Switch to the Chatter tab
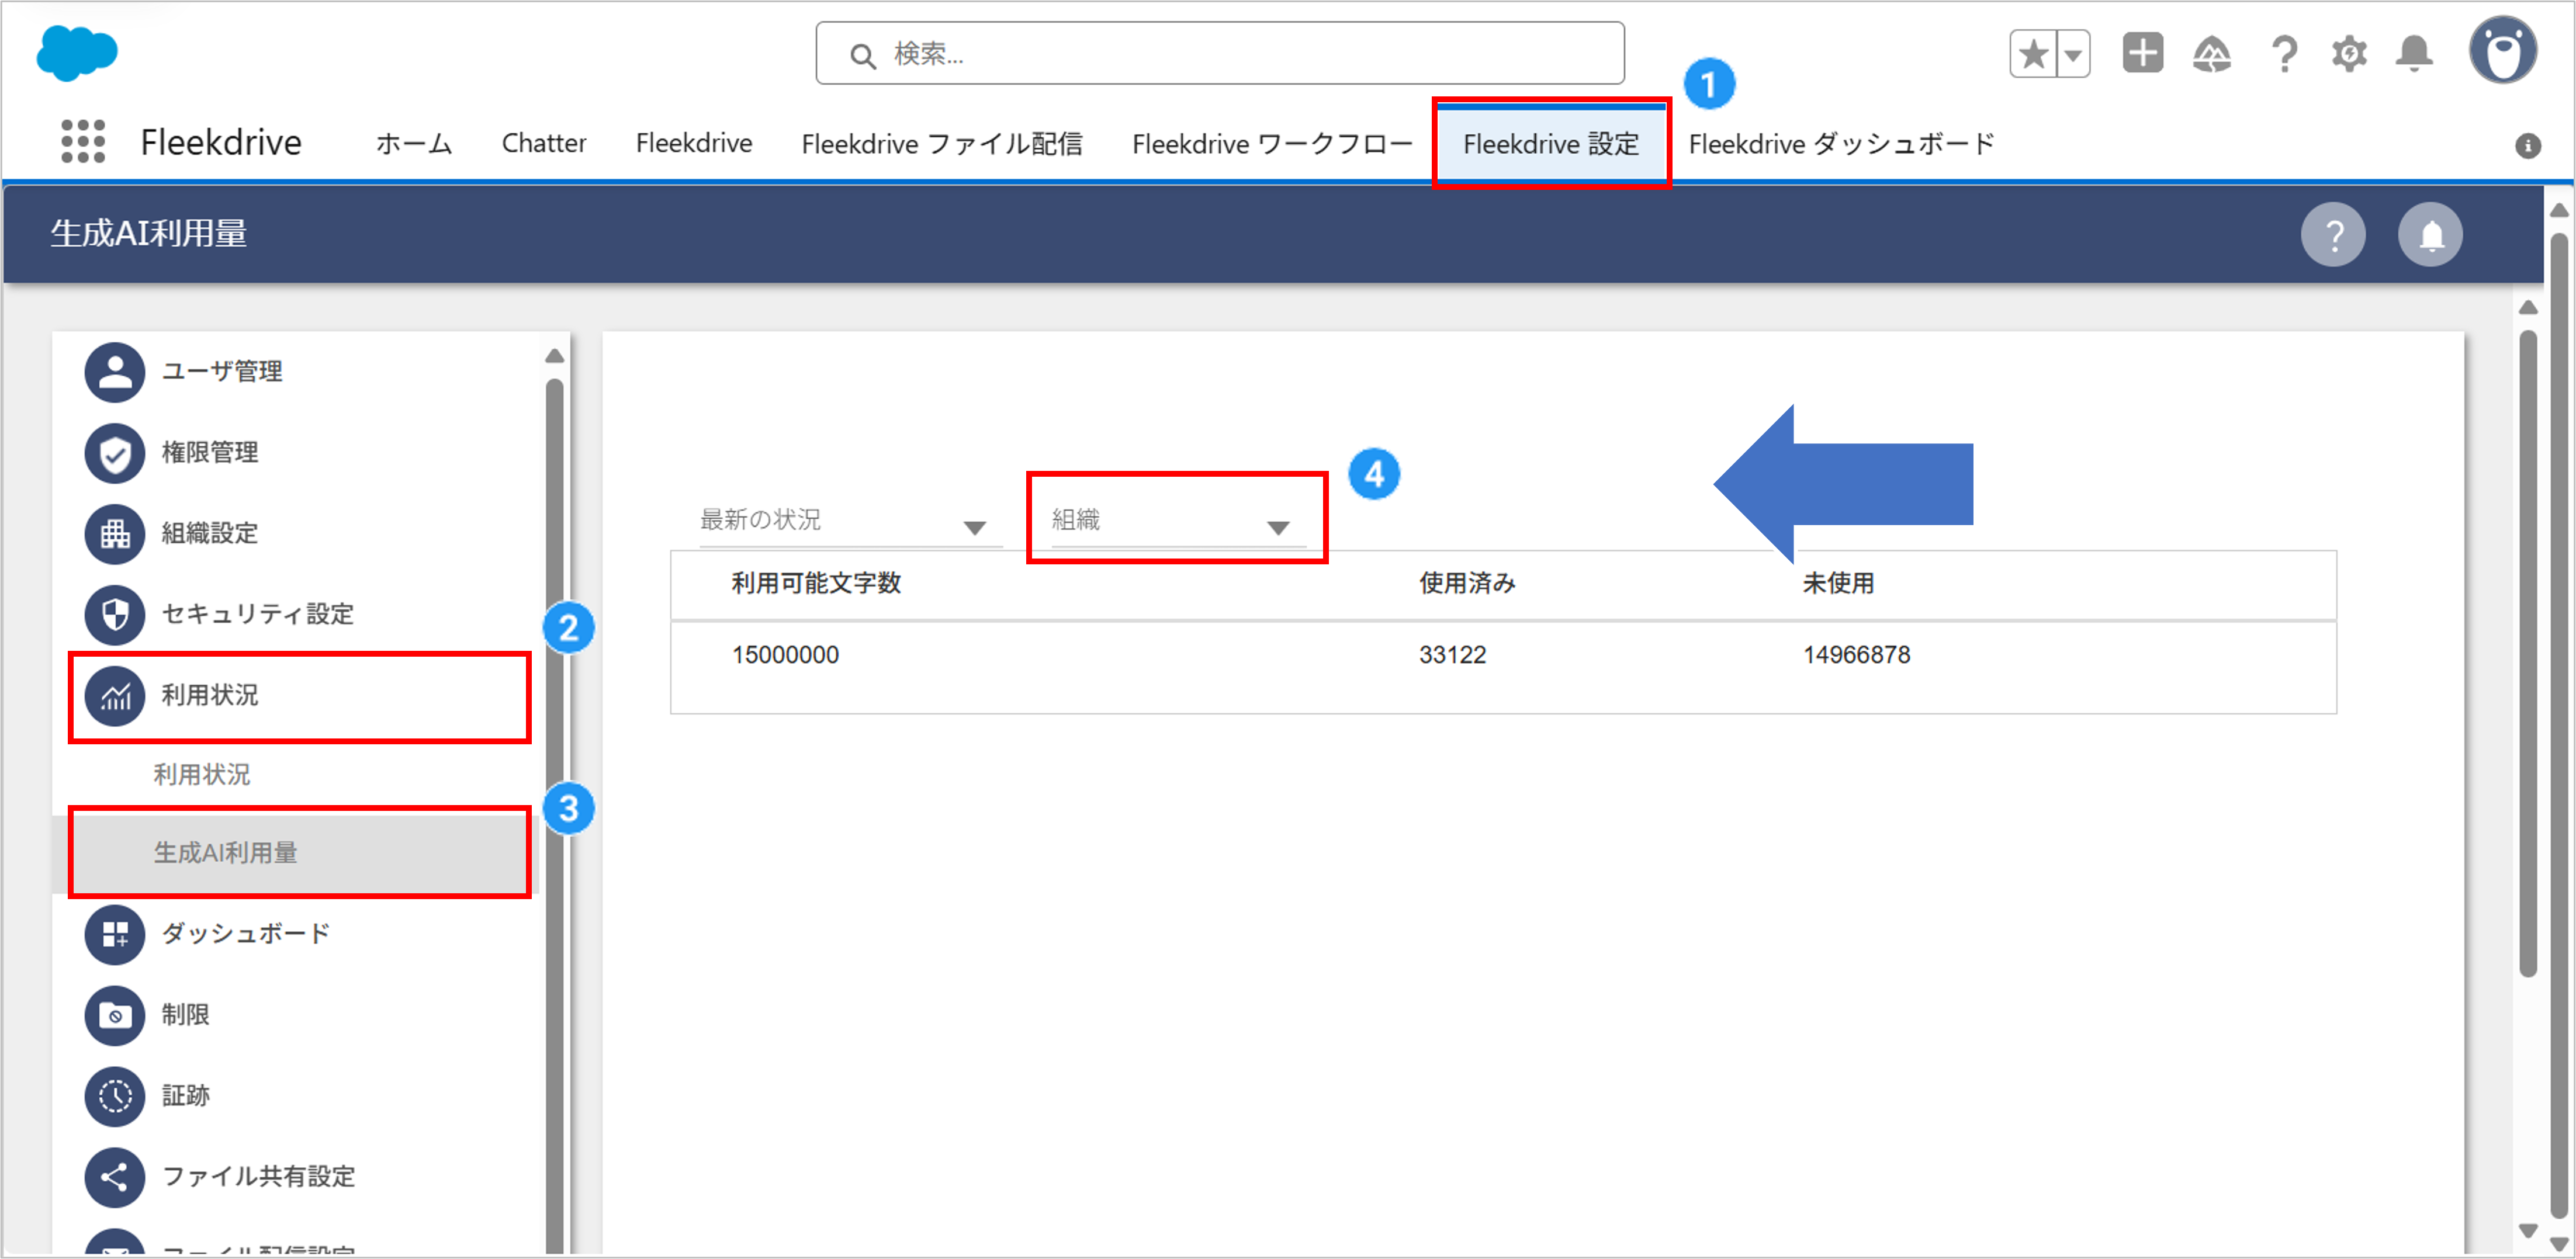This screenshot has height=1259, width=2576. click(544, 144)
